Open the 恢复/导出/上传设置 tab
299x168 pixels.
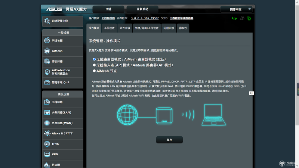[x=147, y=28]
